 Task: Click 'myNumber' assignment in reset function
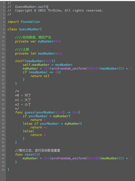click(30, 158)
